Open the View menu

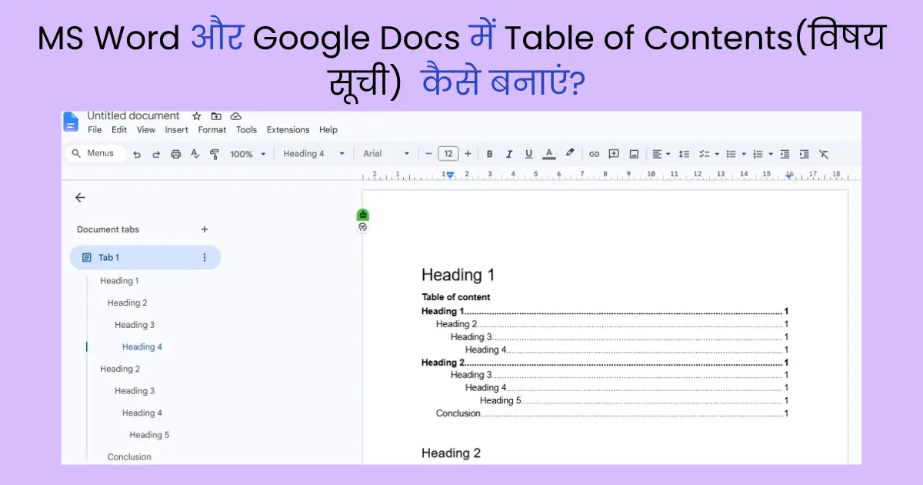[146, 130]
